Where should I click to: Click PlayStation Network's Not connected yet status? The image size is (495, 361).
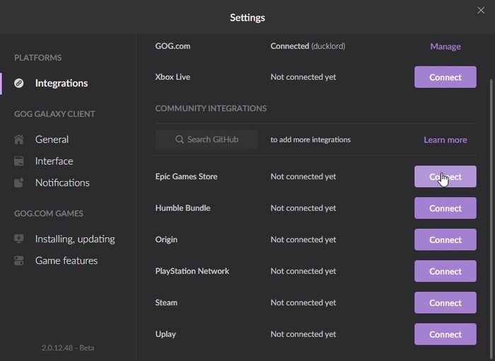[303, 271]
